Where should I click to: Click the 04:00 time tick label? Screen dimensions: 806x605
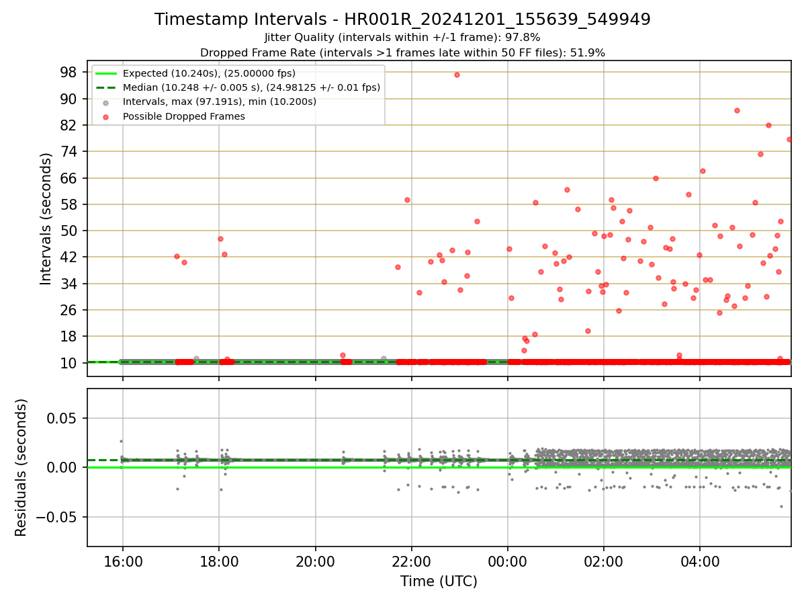pos(700,561)
